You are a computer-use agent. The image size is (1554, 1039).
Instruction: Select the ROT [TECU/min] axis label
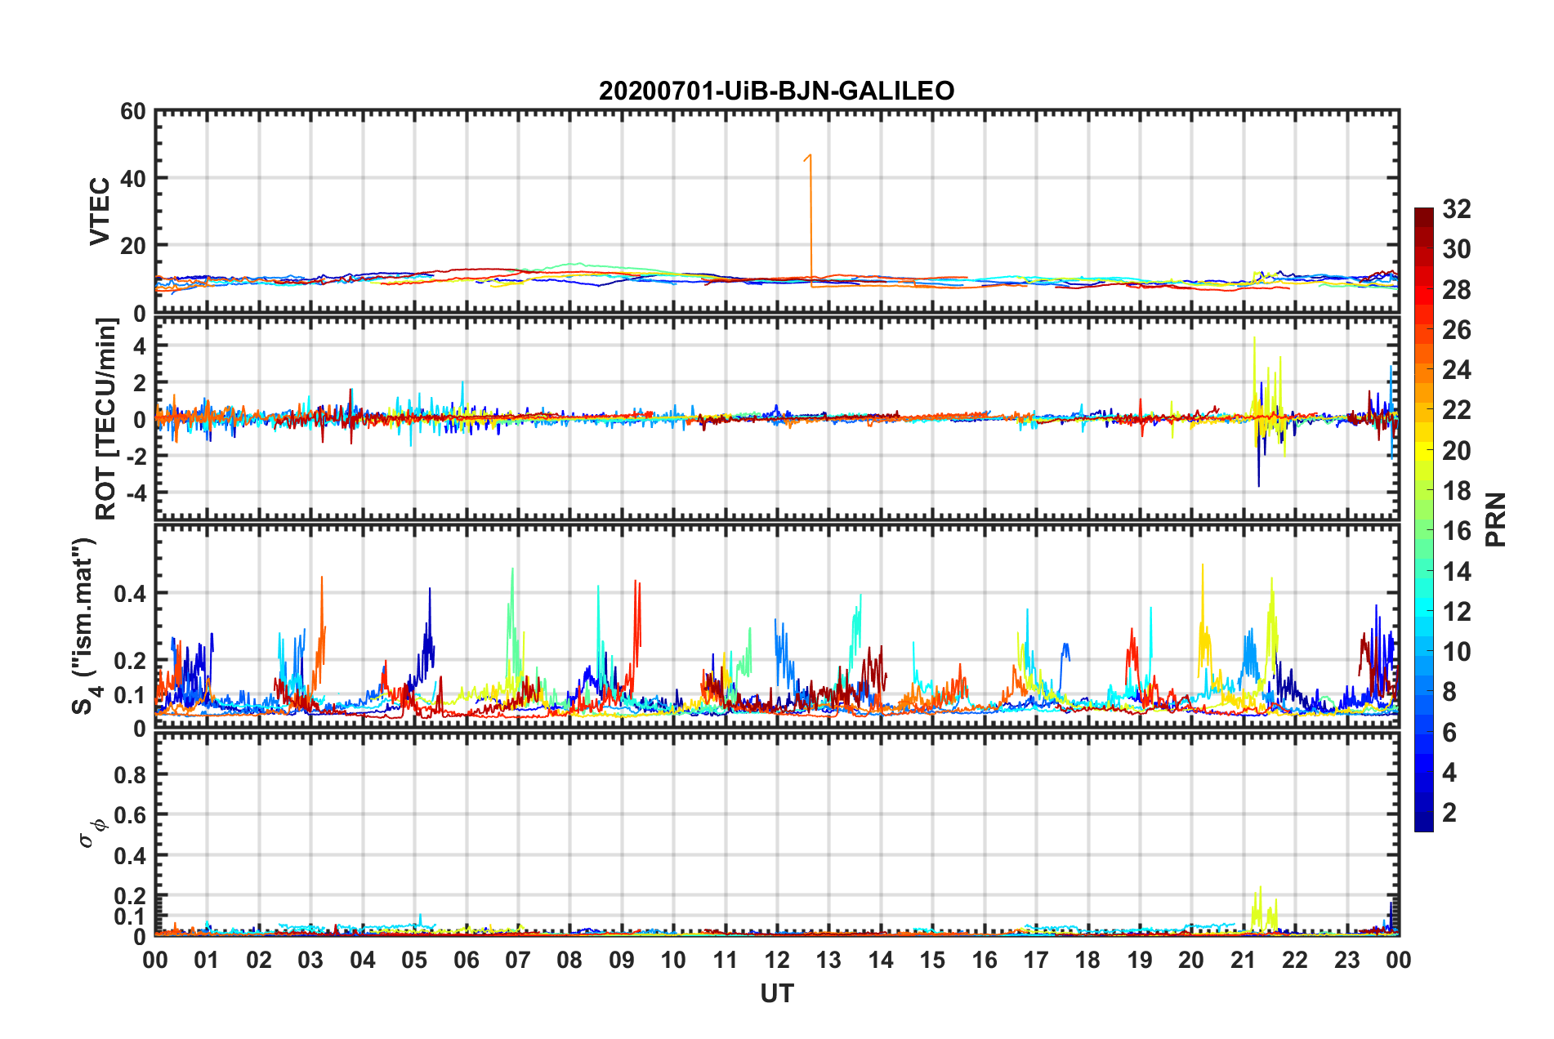[106, 418]
